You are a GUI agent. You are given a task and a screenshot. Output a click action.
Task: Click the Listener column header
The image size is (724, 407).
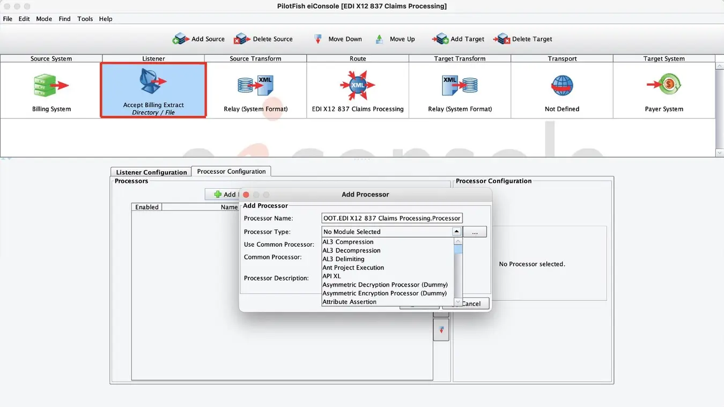pos(153,58)
